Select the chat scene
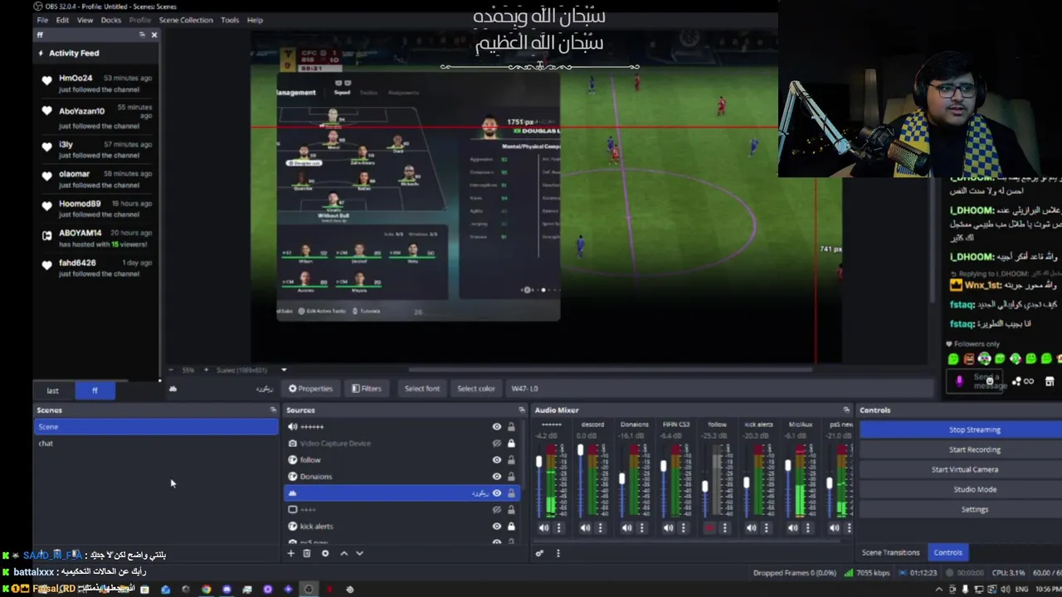The image size is (1062, 597). (156, 444)
